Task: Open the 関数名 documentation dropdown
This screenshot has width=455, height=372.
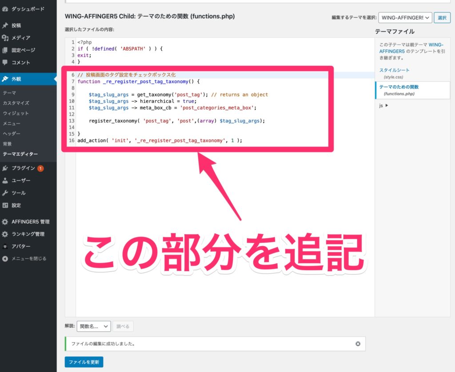Action: 93,326
